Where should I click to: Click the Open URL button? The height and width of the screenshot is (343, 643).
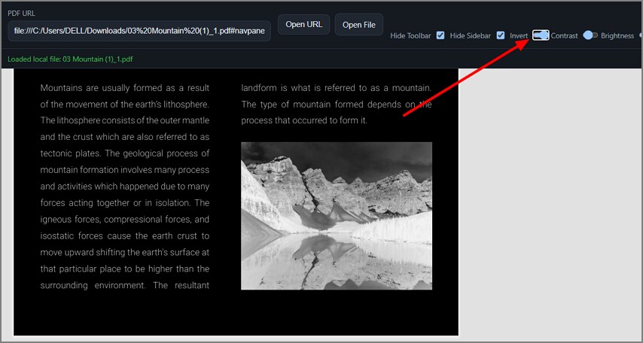tap(304, 24)
